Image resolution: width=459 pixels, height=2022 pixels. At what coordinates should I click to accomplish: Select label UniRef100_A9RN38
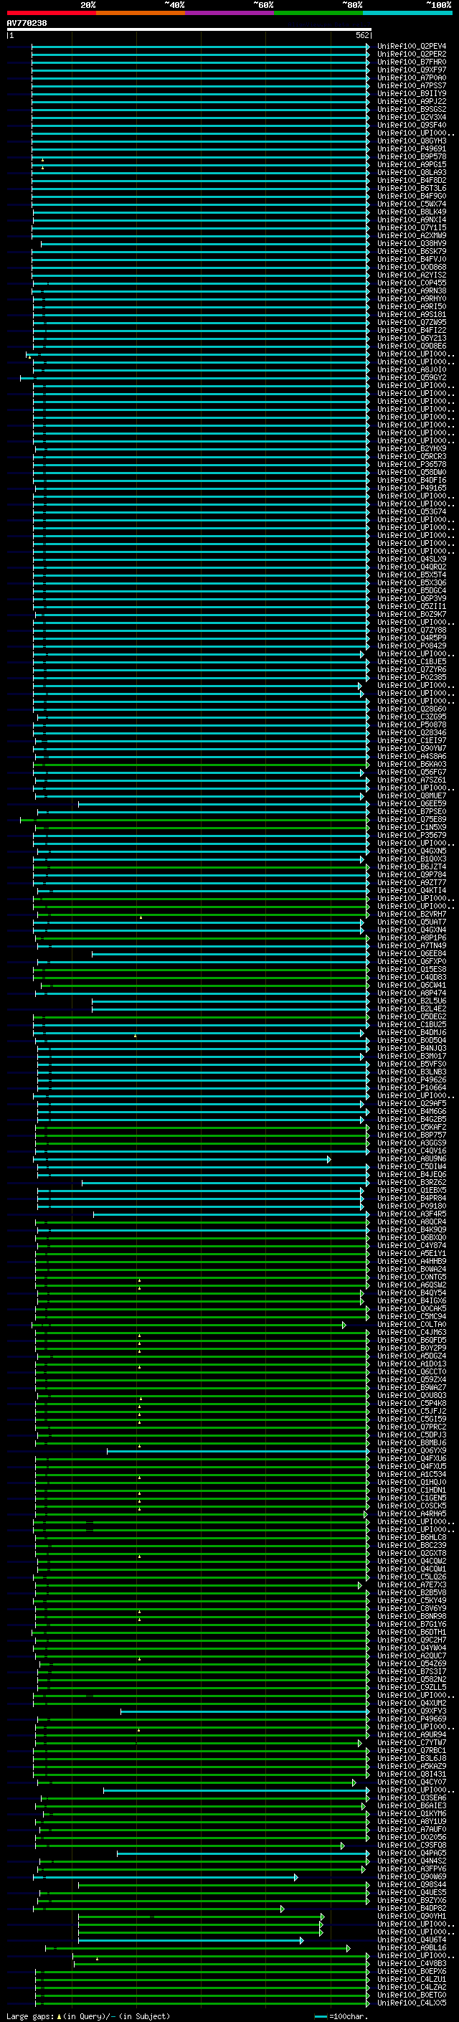(x=412, y=291)
